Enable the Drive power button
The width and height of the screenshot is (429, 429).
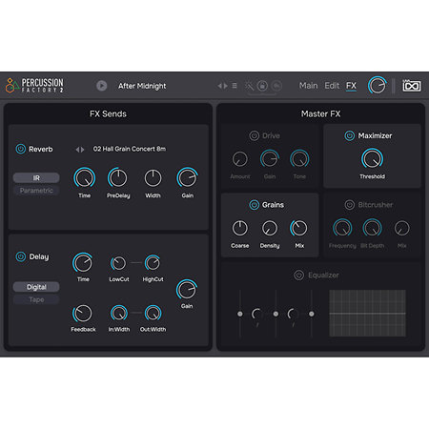(254, 135)
